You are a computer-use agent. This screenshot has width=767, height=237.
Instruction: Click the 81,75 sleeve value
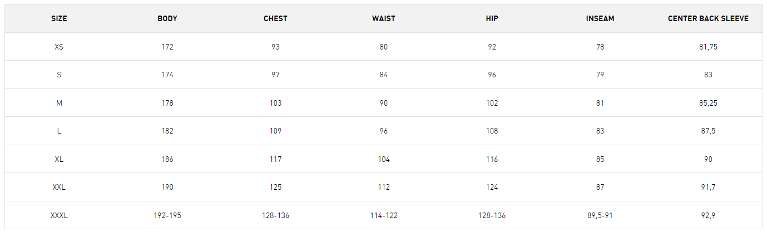(708, 47)
